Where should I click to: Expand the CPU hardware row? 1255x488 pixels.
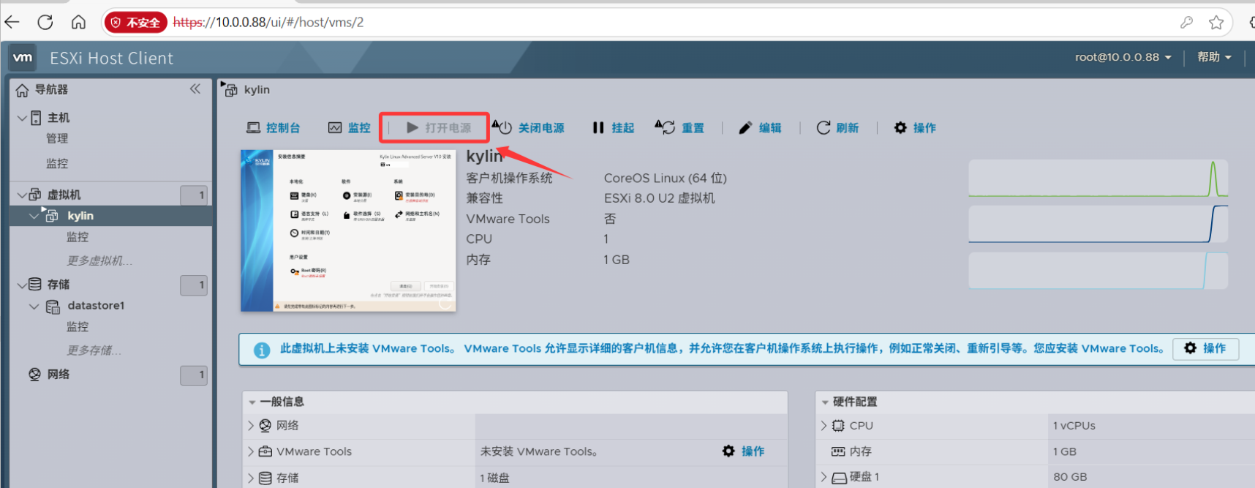click(824, 425)
